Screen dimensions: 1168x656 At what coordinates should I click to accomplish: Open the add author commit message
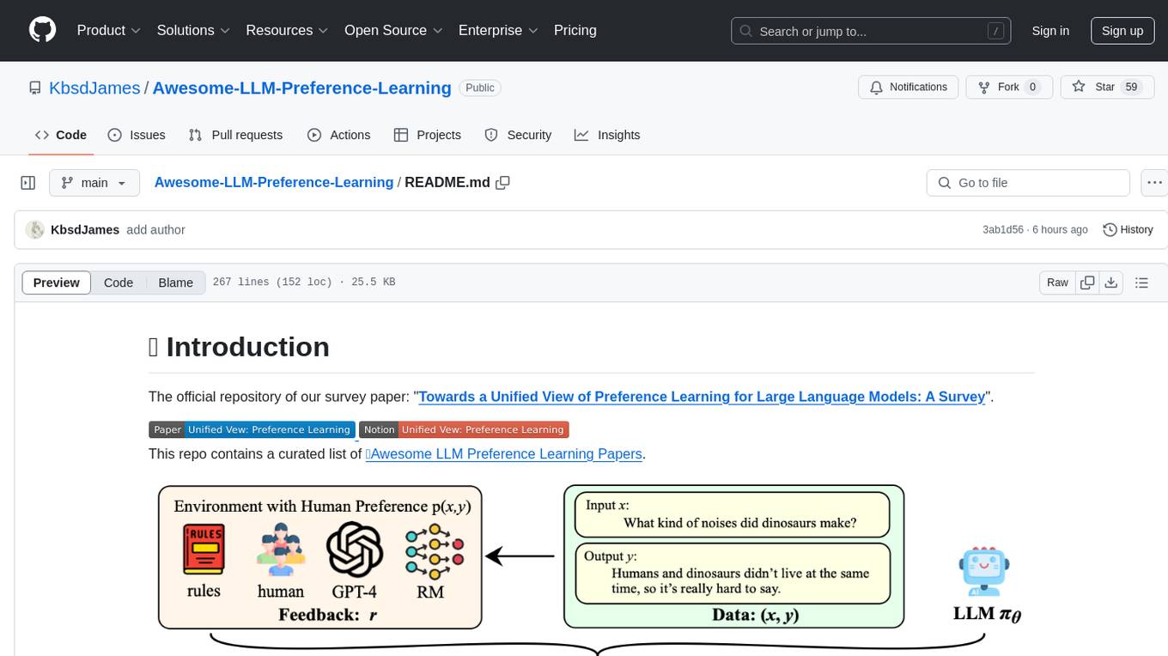[155, 229]
